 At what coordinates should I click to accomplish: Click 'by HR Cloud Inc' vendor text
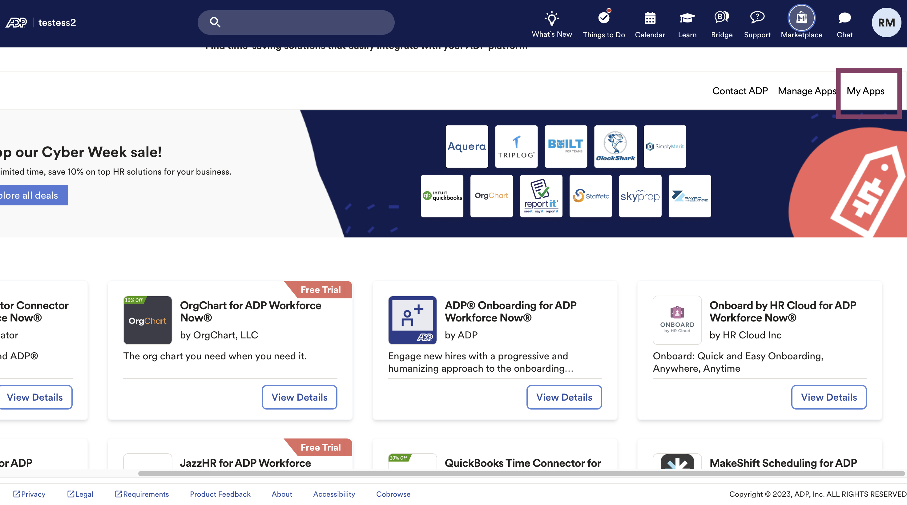pos(745,335)
